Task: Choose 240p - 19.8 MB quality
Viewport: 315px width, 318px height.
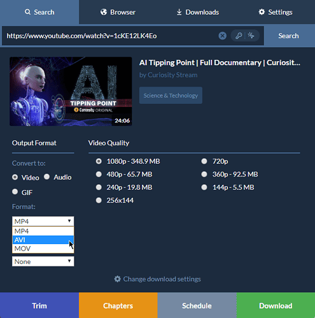Action: [99, 187]
